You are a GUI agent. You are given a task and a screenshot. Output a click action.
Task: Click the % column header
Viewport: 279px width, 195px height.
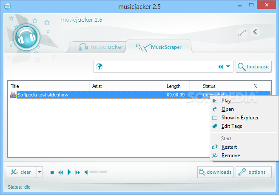261,86
